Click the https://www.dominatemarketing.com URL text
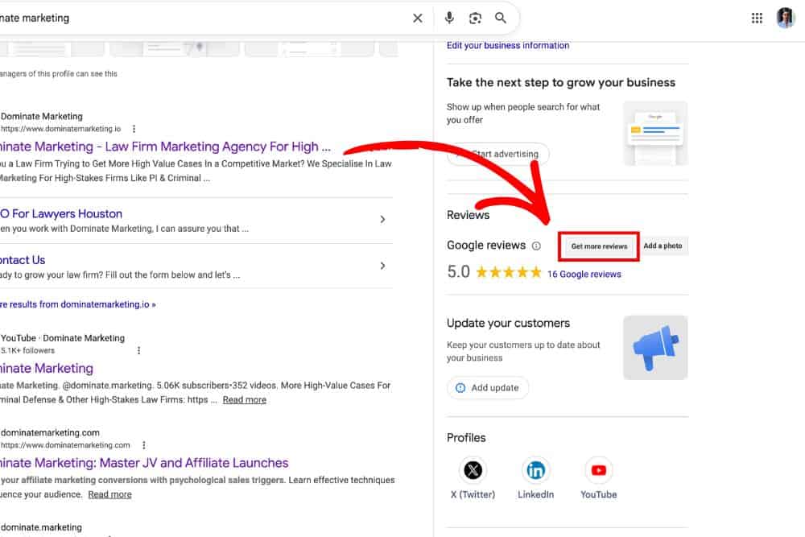805x537 pixels. pos(65,445)
